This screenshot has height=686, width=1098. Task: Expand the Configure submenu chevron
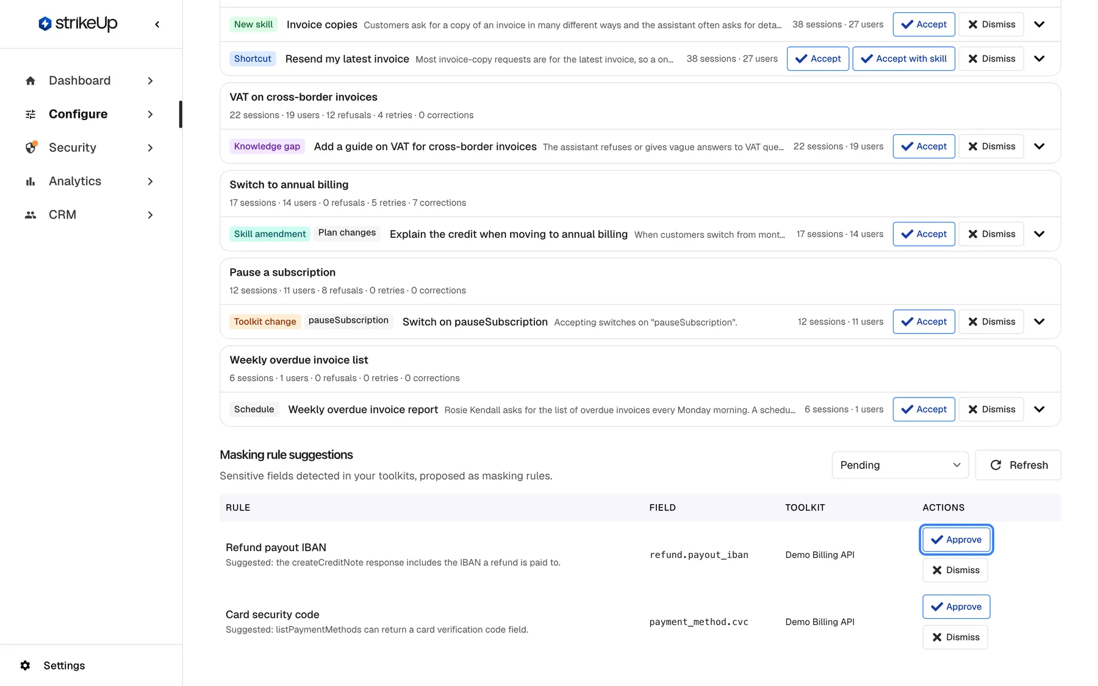pos(150,114)
